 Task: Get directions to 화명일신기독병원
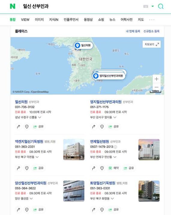tap(94, 210)
